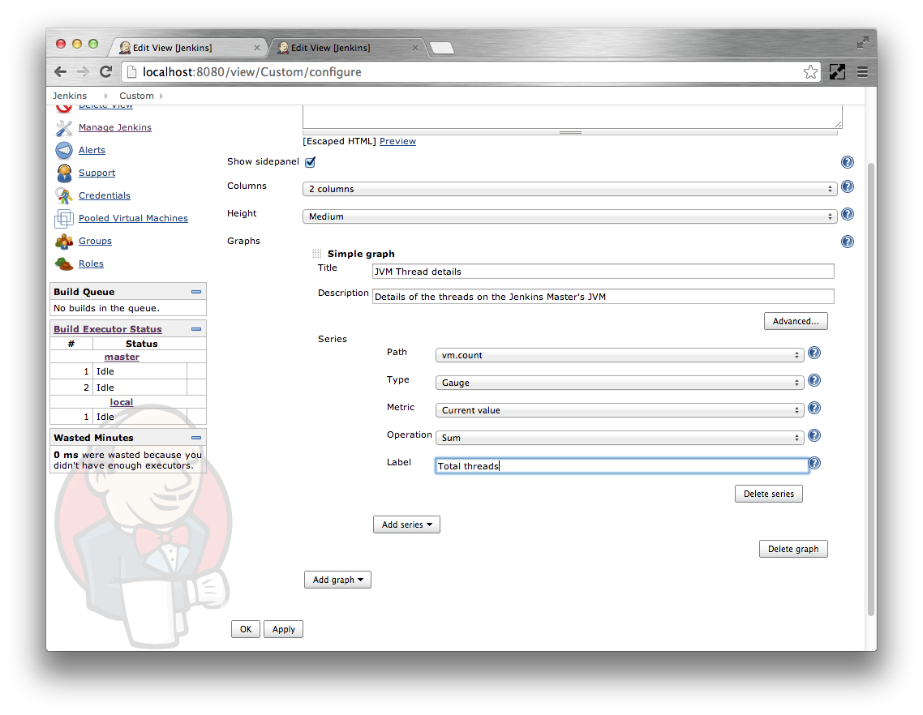
Task: Open help for series Path field
Action: pyautogui.click(x=814, y=353)
